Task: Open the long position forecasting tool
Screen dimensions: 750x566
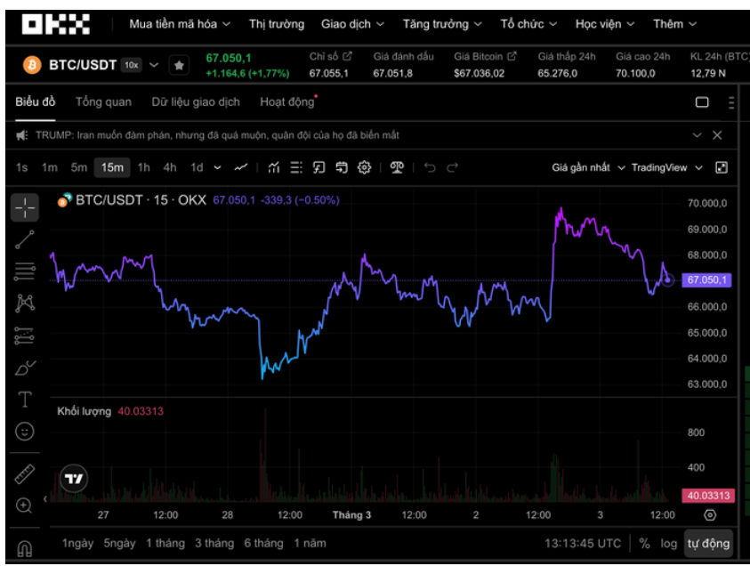Action: click(x=24, y=336)
